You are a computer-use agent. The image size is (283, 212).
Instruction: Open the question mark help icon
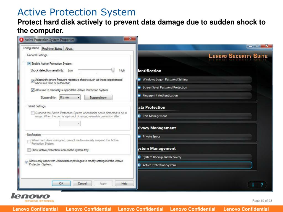262,185
